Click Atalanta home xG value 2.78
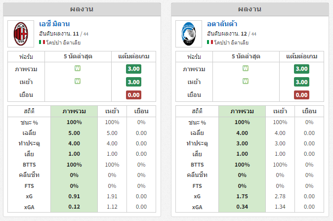The height and width of the screenshot is (221, 333). click(280, 196)
